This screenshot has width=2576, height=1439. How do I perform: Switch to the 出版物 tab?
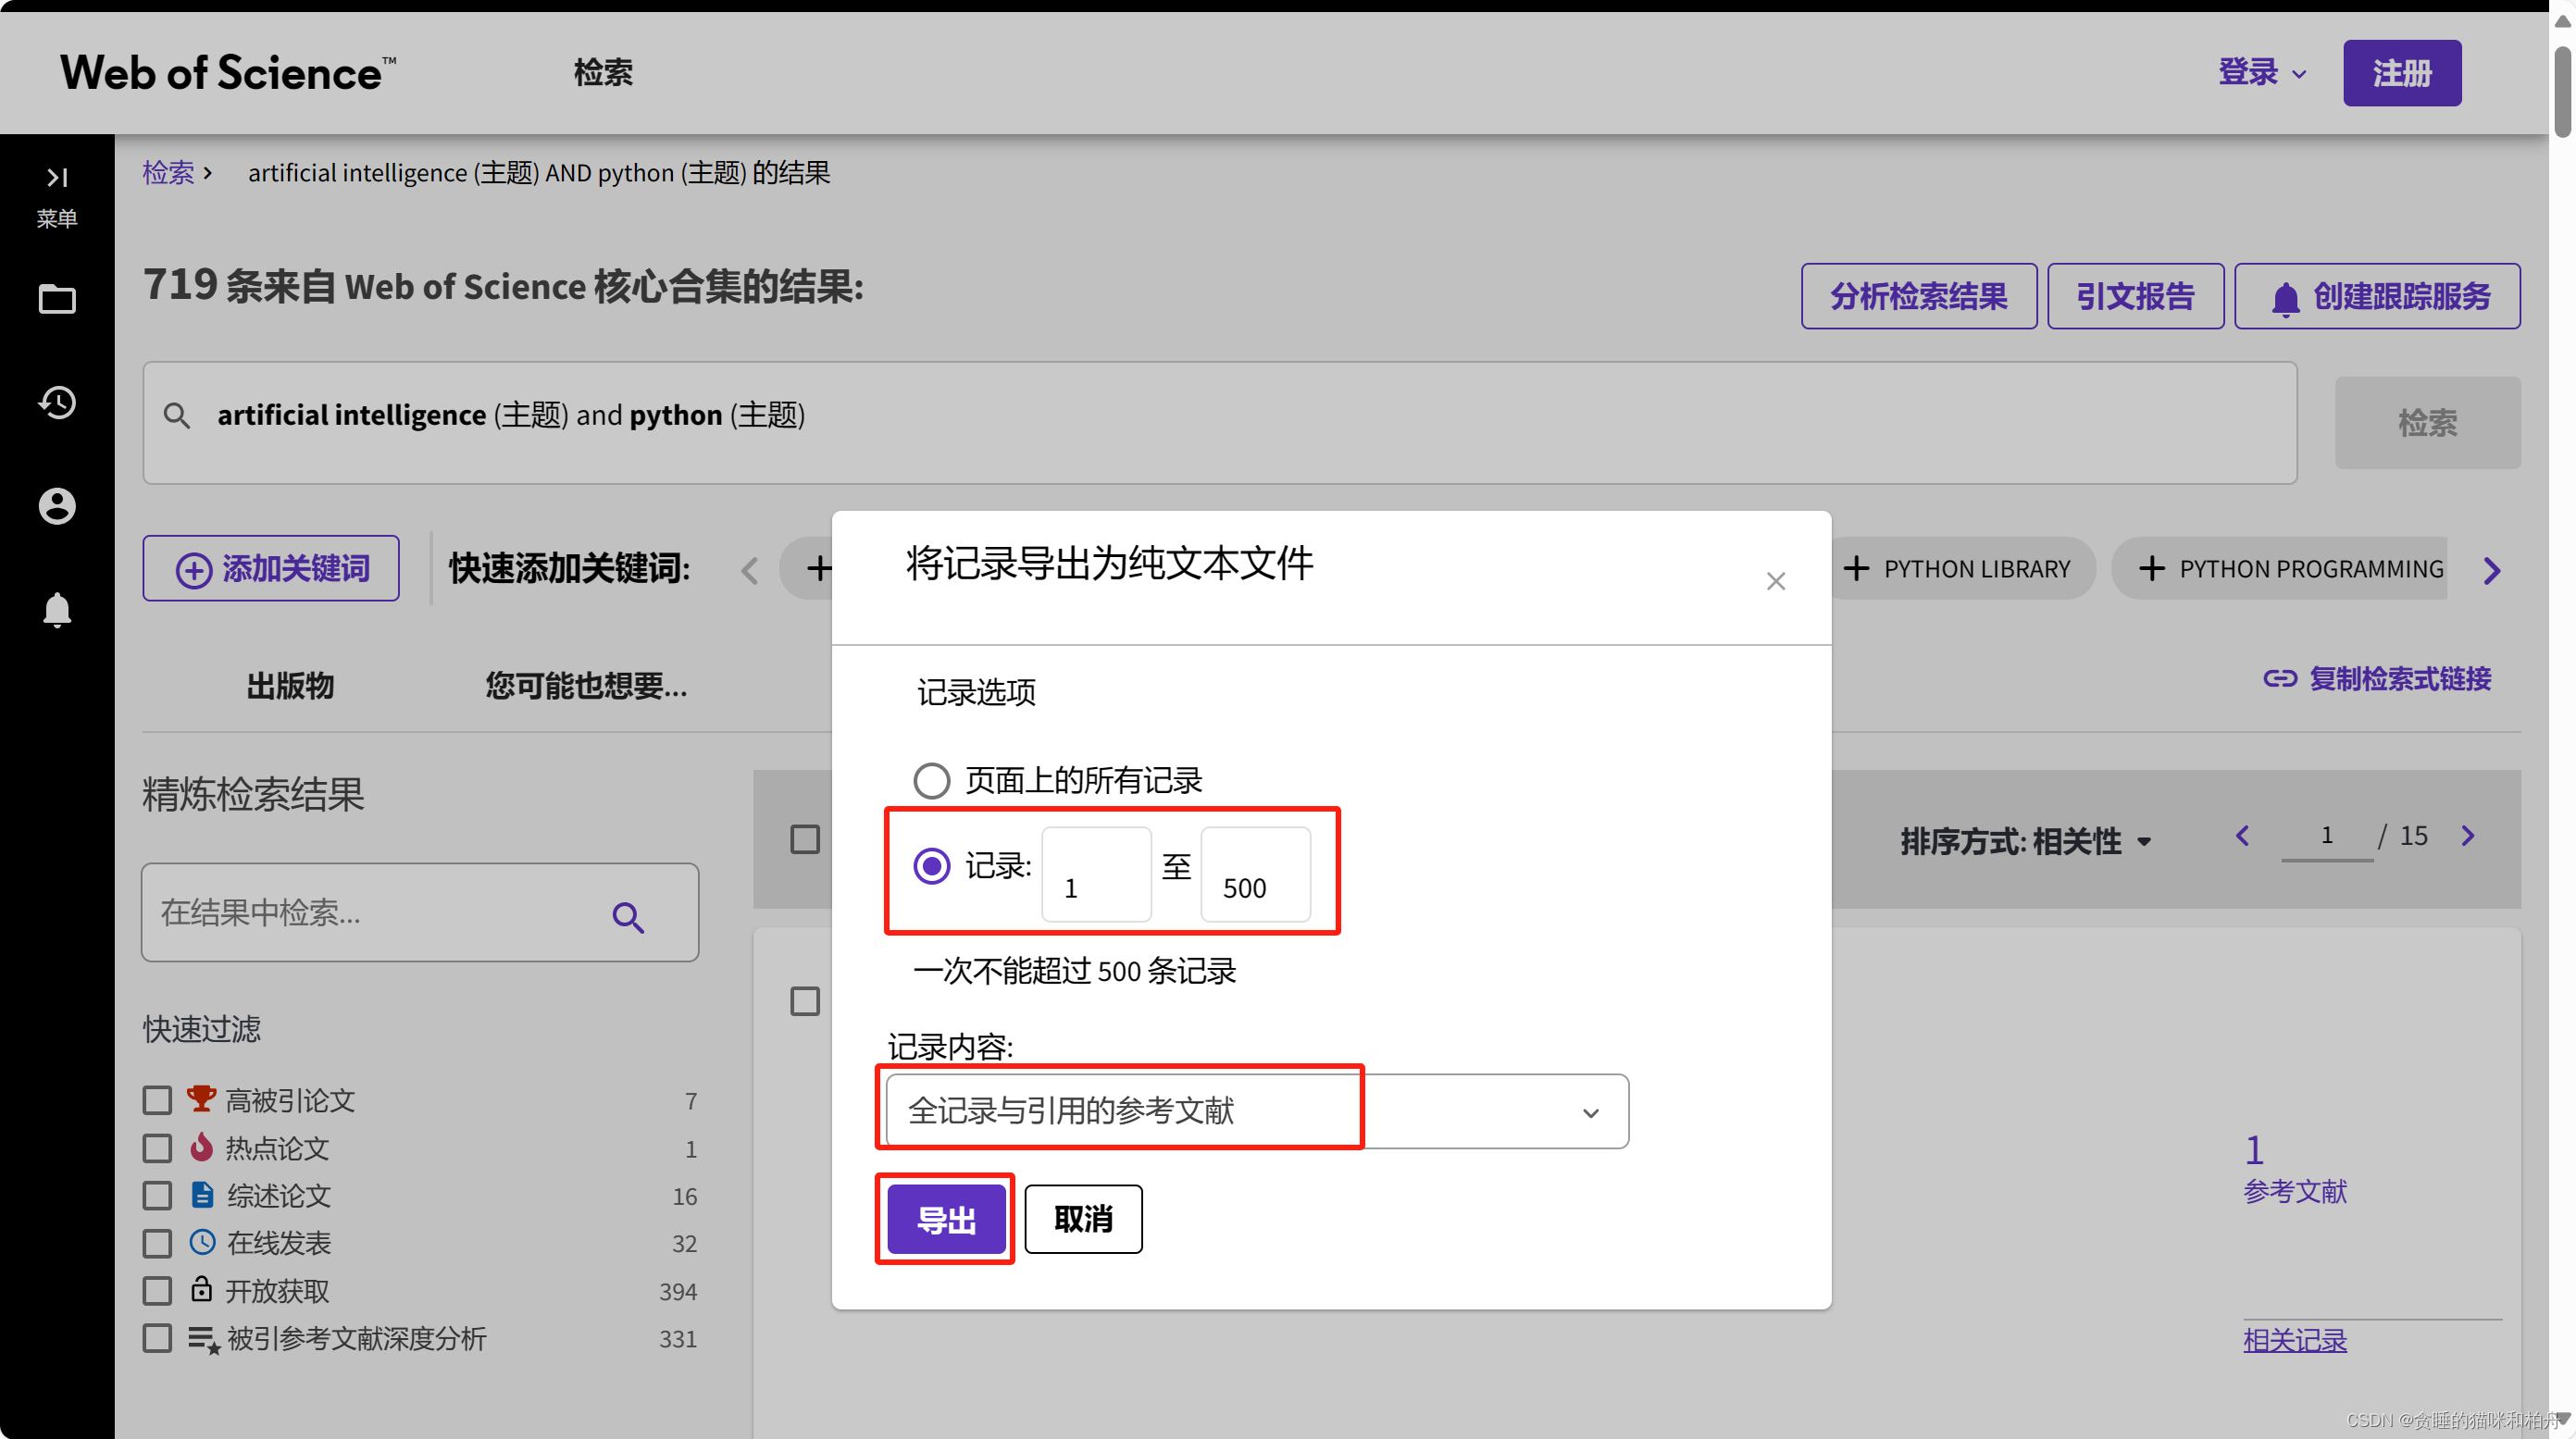click(x=290, y=686)
